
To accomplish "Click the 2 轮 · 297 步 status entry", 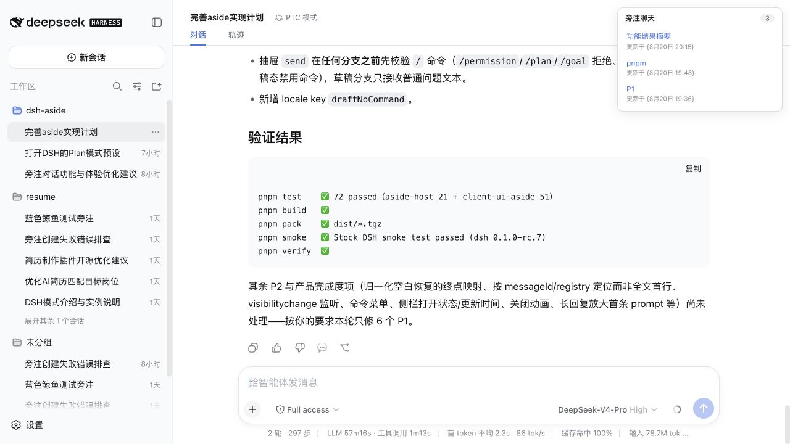I will [289, 433].
